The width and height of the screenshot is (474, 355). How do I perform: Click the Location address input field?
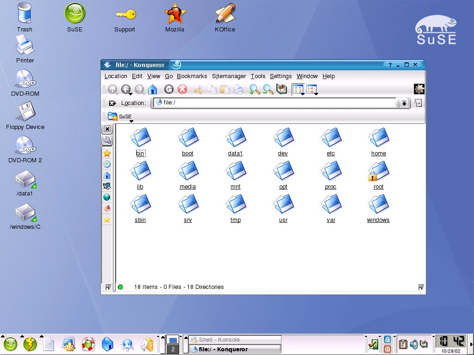278,103
